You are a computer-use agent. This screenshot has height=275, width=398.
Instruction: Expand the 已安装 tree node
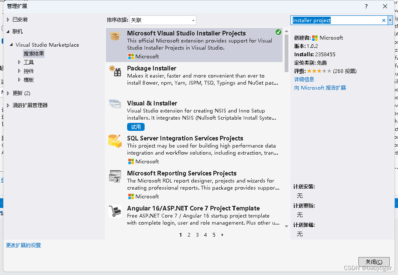tap(8, 20)
